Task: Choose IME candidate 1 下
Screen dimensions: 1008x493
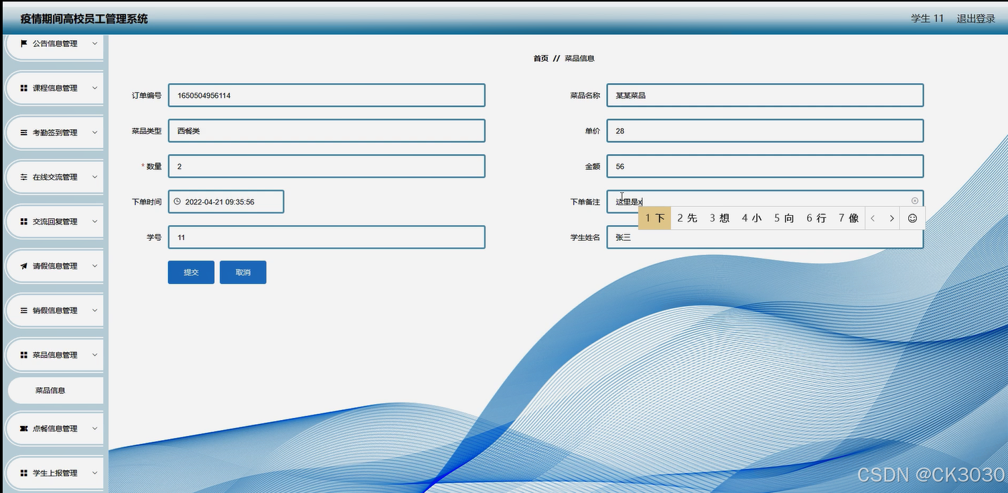Action: click(x=655, y=218)
